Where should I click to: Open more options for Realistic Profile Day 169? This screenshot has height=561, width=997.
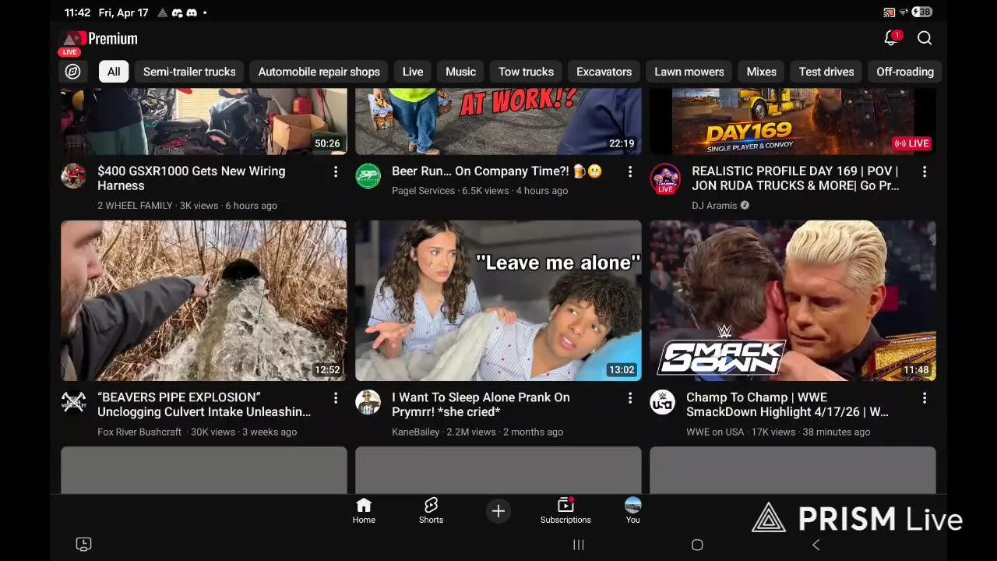tap(925, 171)
